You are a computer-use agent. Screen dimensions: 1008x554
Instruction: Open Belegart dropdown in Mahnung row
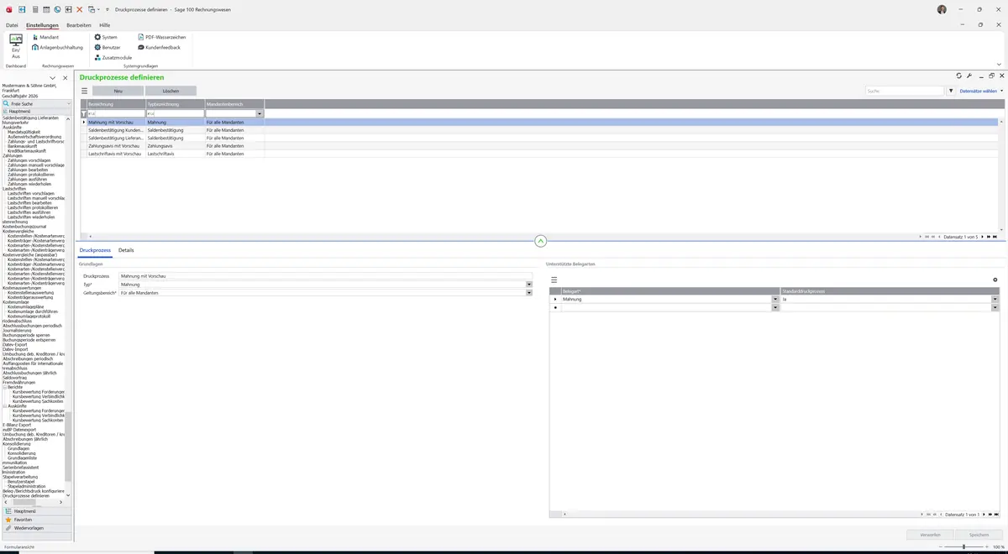tap(775, 299)
